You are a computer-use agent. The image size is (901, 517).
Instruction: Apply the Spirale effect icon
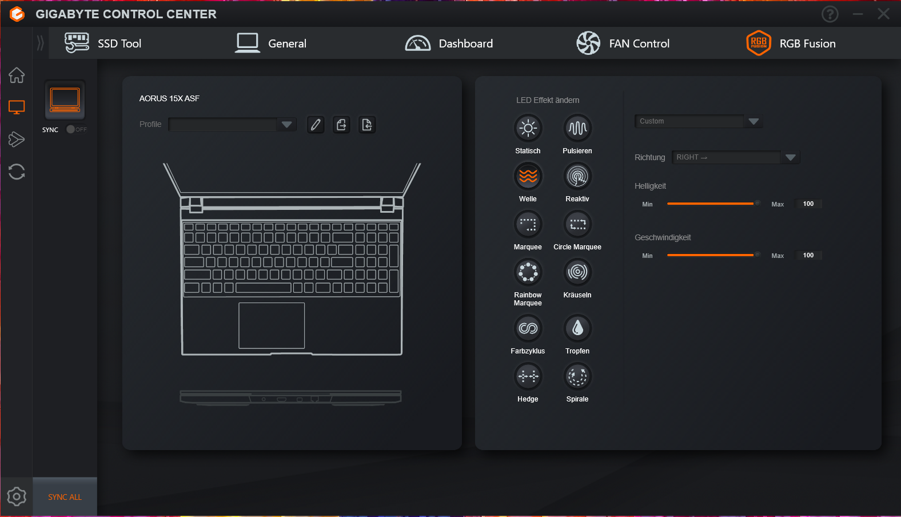click(577, 376)
